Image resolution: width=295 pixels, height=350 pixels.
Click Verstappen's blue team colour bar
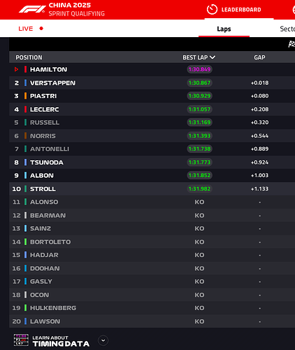pos(25,83)
